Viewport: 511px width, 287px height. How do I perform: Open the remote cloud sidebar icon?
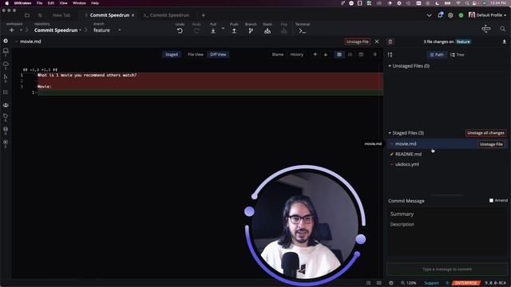coord(6,64)
